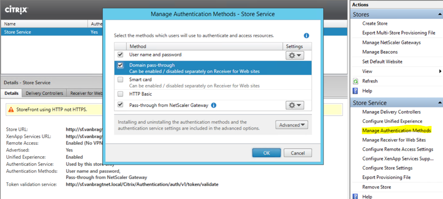Click the blue info icon near instructions
The width and height of the screenshot is (443, 199).
[307, 35]
